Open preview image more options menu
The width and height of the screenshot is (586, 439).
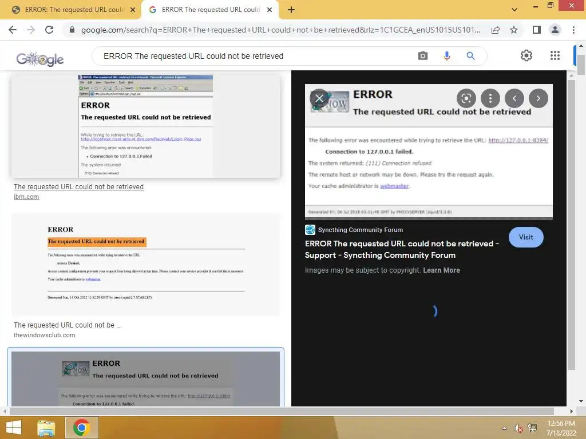pos(490,98)
